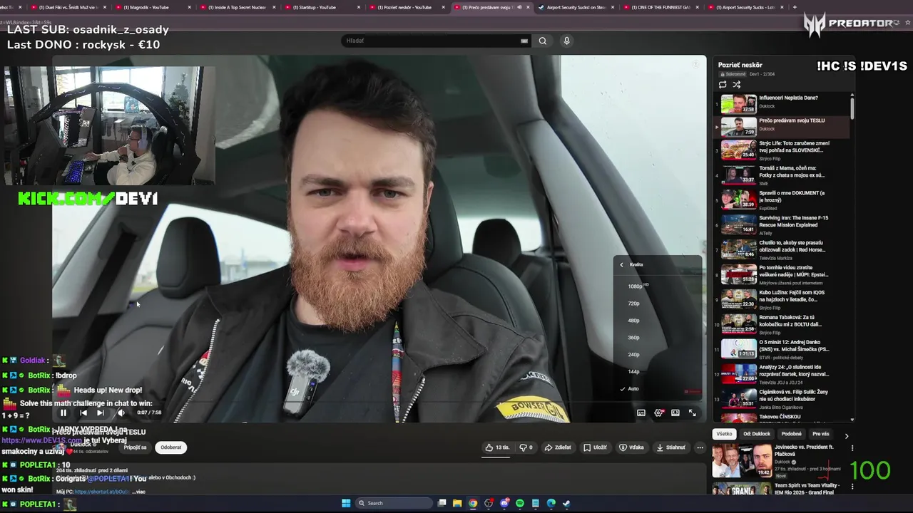
Task: Open recommended 'Jovinecko vs. Prezident ft. Plačková' video
Action: pos(781,461)
